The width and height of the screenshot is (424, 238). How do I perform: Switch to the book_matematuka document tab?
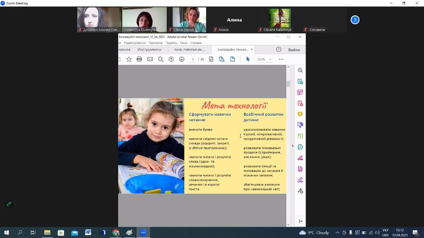[x=190, y=50]
